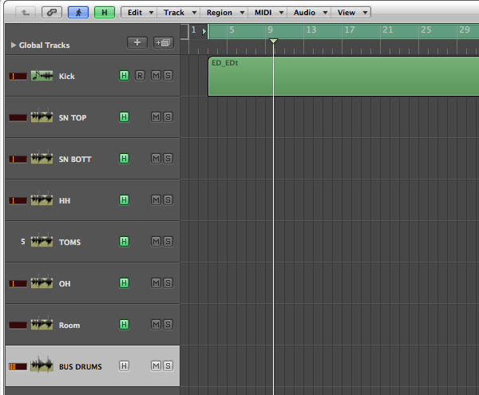Click the SN BOTT track waveform icon
The image size is (479, 395).
(x=42, y=157)
